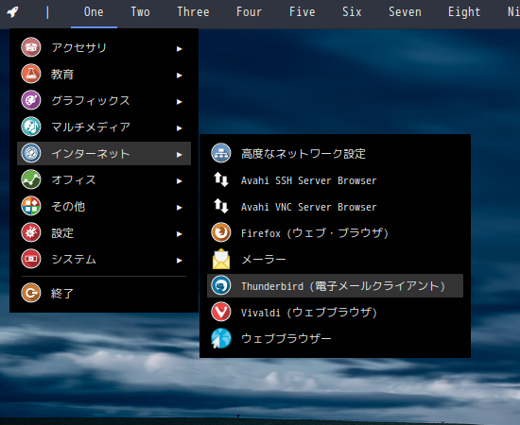Click the インターネット globe icon
The height and width of the screenshot is (425, 520).
coord(31,153)
